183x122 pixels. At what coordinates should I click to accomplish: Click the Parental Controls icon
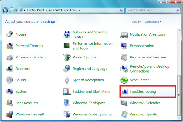tap(10, 46)
